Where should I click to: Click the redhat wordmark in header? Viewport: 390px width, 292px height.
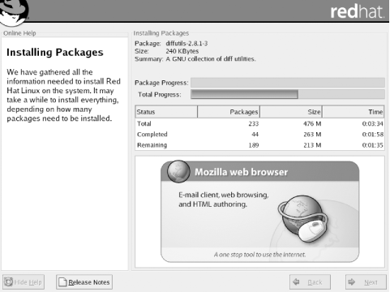click(357, 12)
